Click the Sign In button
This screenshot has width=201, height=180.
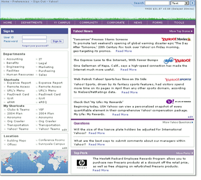click(x=57, y=41)
